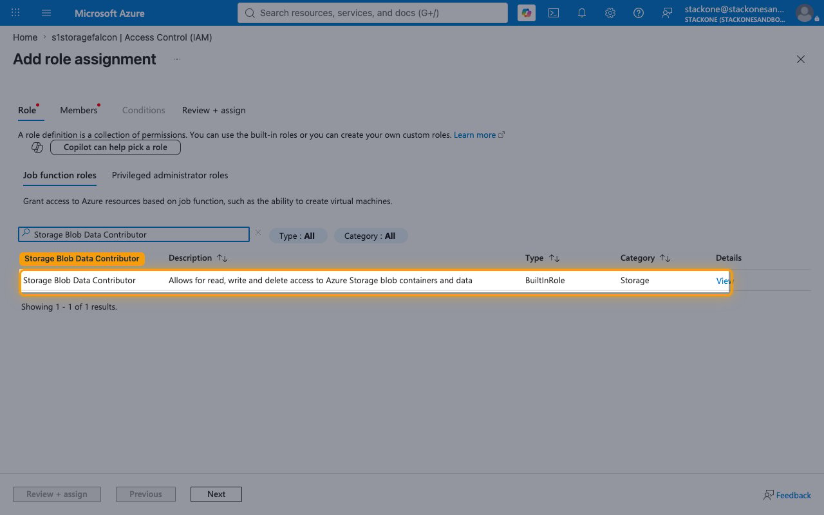Open Cloud Shell terminal icon
Image resolution: width=824 pixels, height=515 pixels.
coord(554,13)
